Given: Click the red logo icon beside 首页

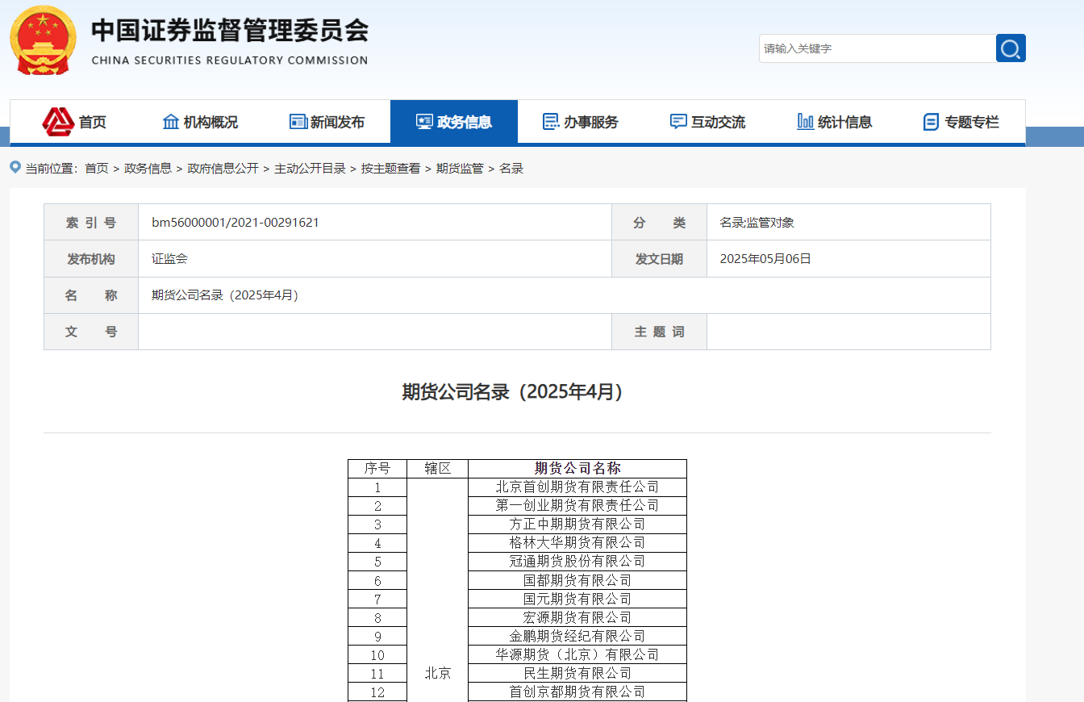Looking at the screenshot, I should (x=58, y=122).
